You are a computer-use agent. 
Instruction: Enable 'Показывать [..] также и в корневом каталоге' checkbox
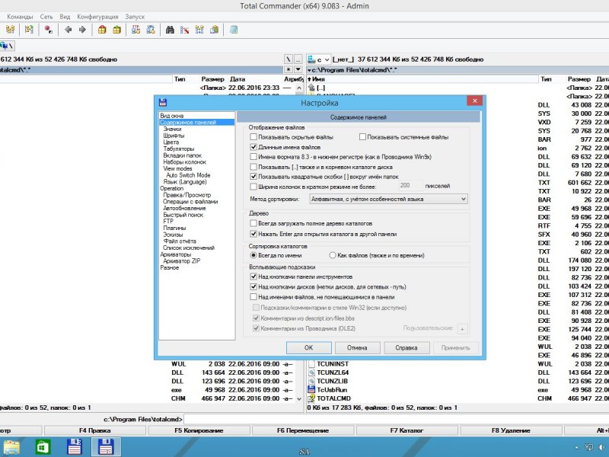(253, 167)
